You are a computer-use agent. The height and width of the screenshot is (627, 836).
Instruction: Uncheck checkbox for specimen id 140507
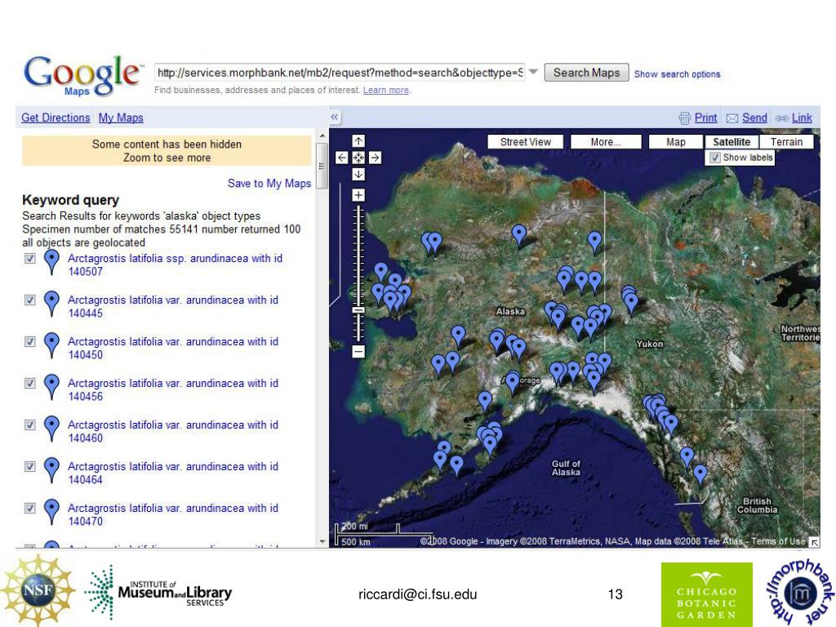coord(30,258)
